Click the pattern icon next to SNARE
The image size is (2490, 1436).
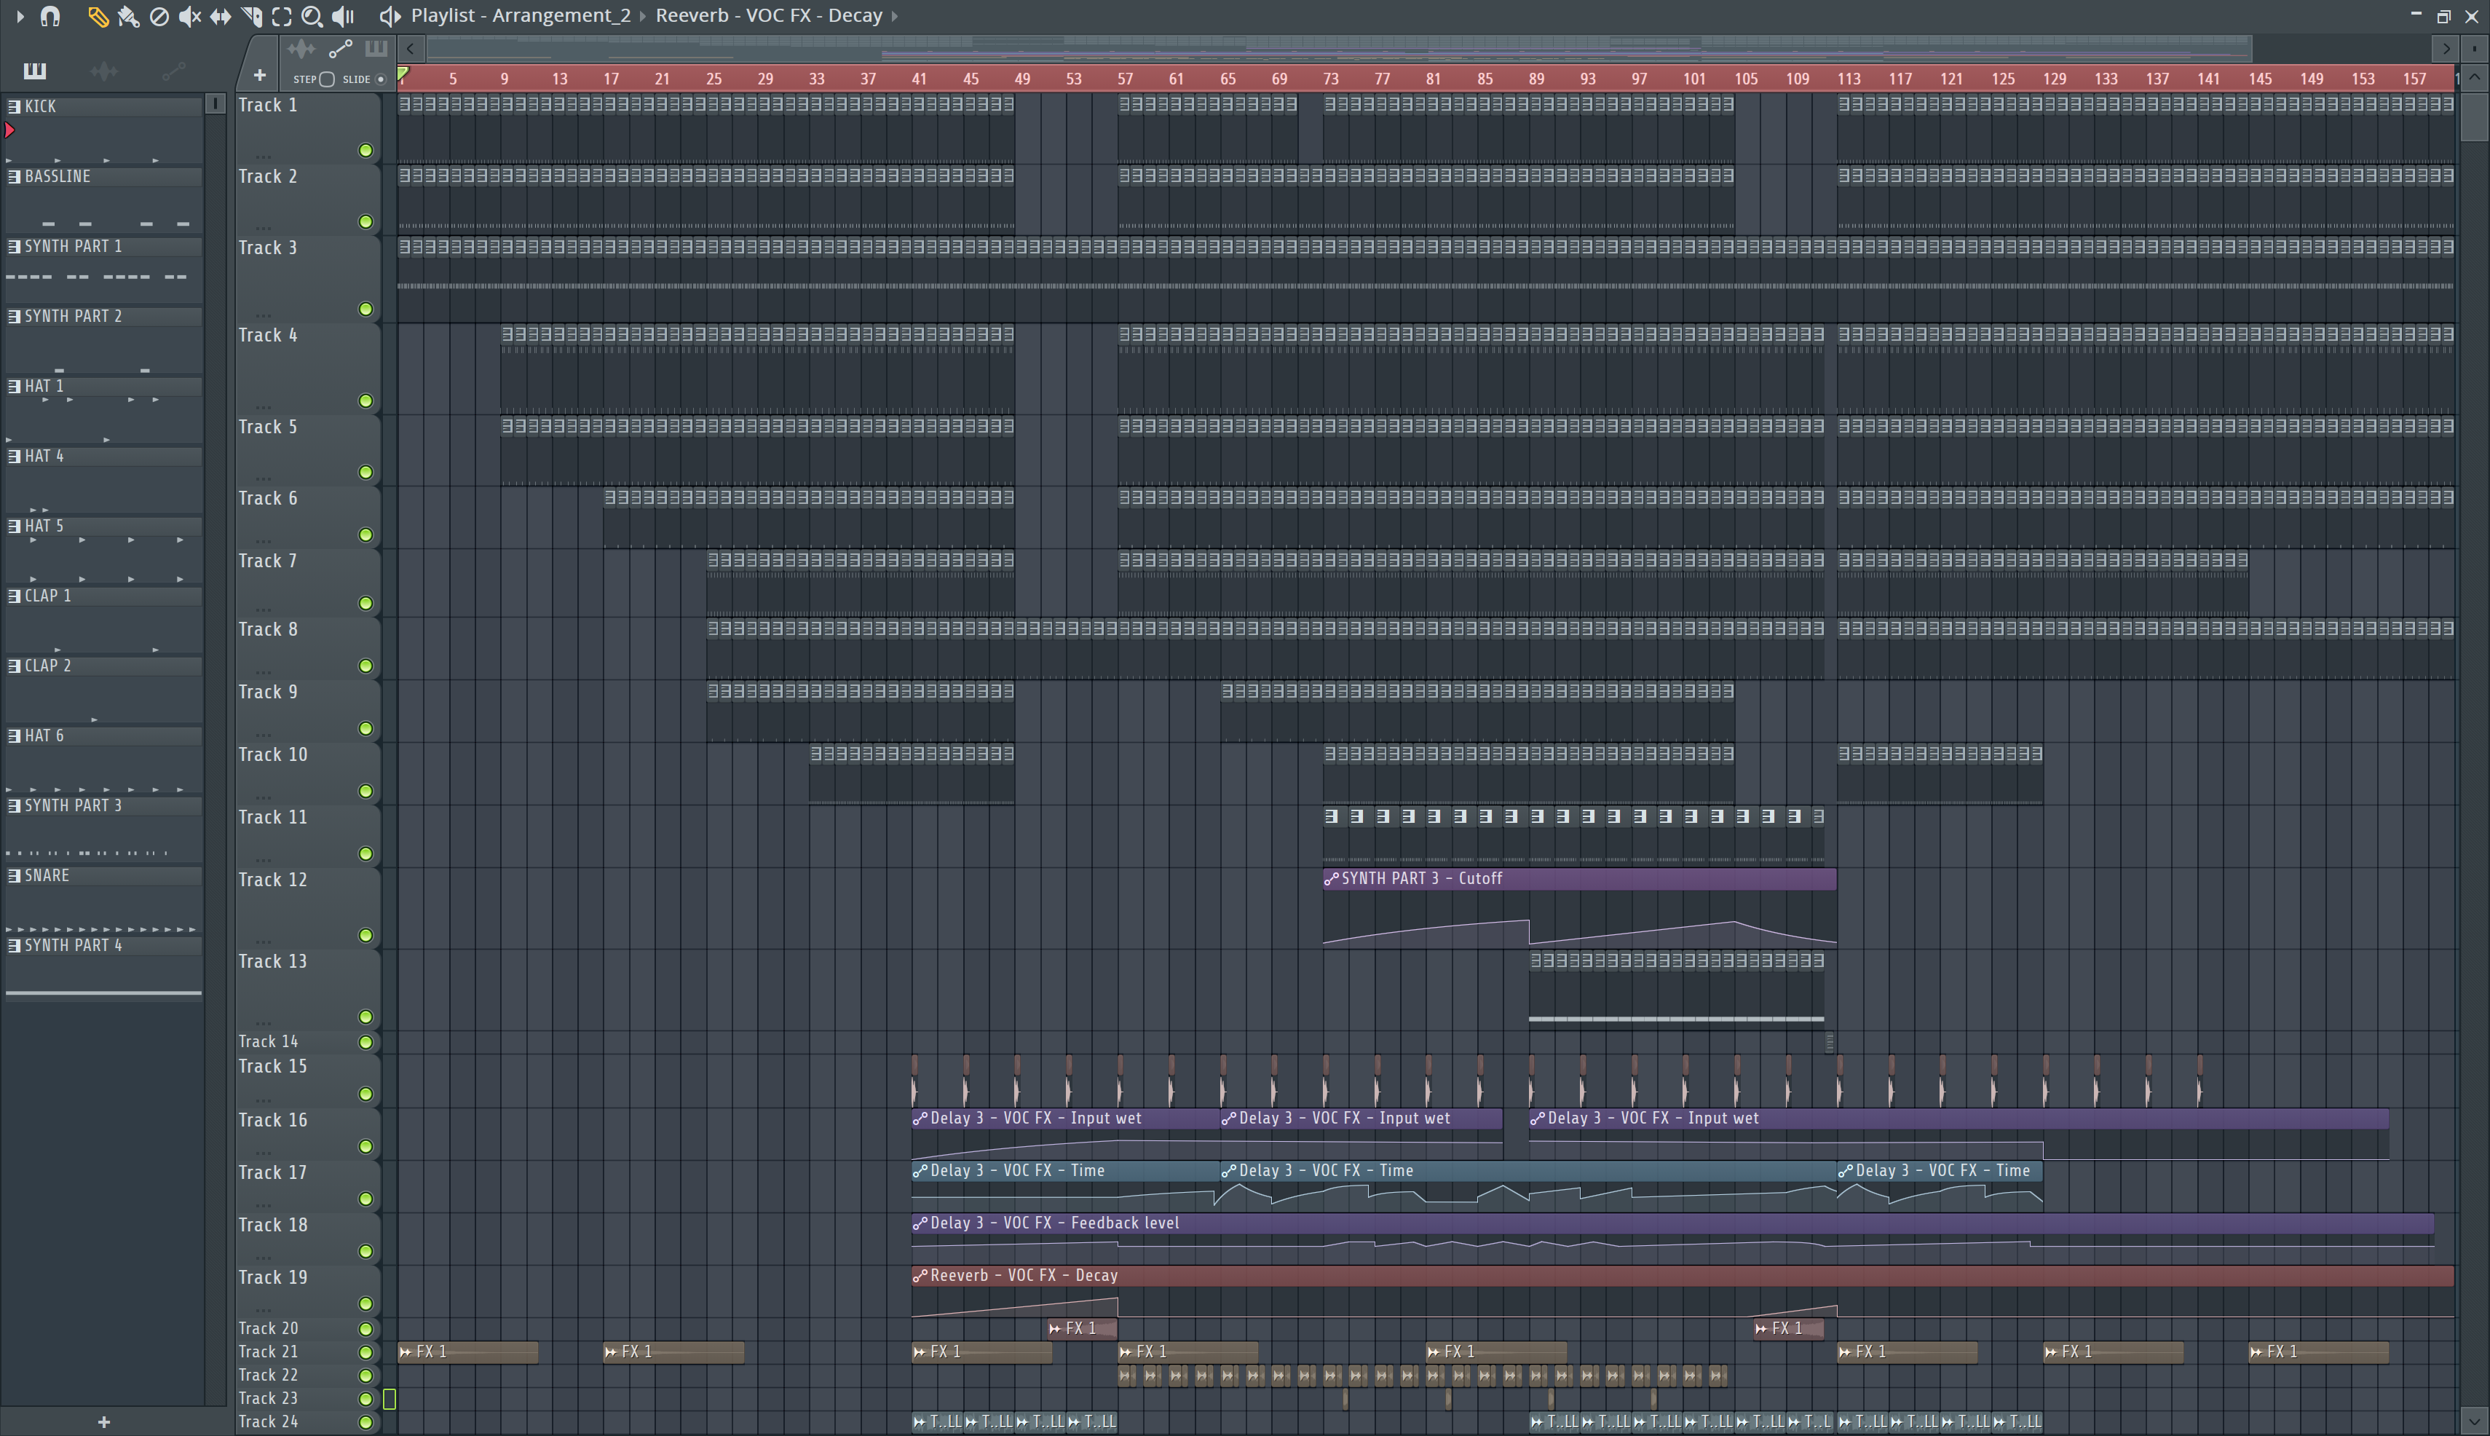(14, 876)
